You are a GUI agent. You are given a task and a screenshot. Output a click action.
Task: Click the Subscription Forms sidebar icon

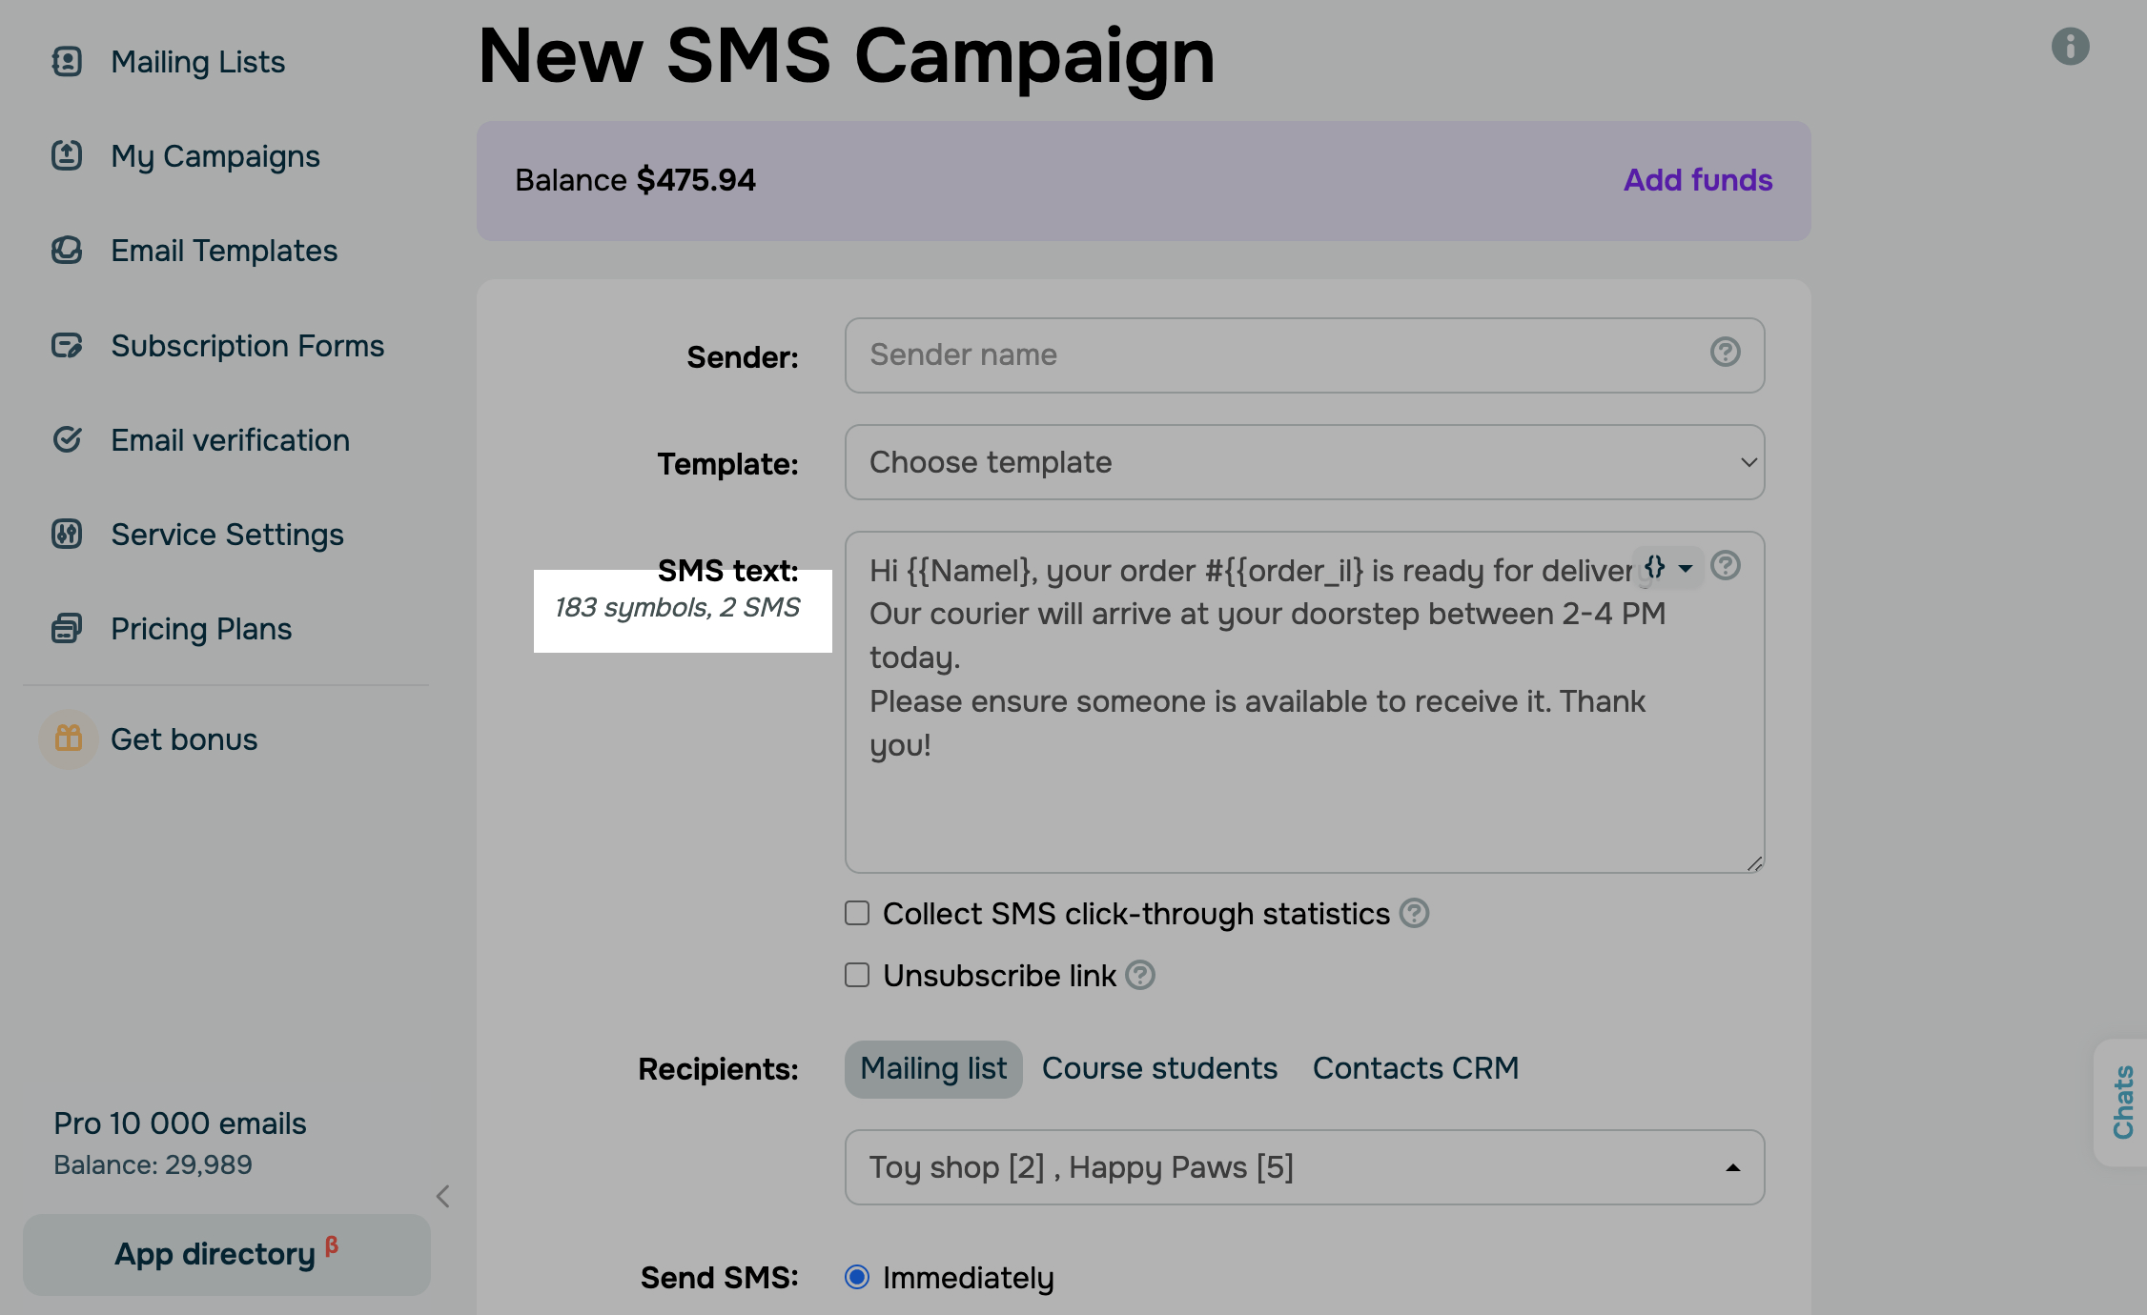point(67,345)
